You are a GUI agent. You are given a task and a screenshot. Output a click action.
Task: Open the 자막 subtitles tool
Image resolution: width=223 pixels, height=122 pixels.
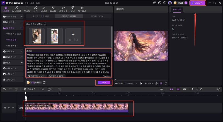[x=35, y=9]
